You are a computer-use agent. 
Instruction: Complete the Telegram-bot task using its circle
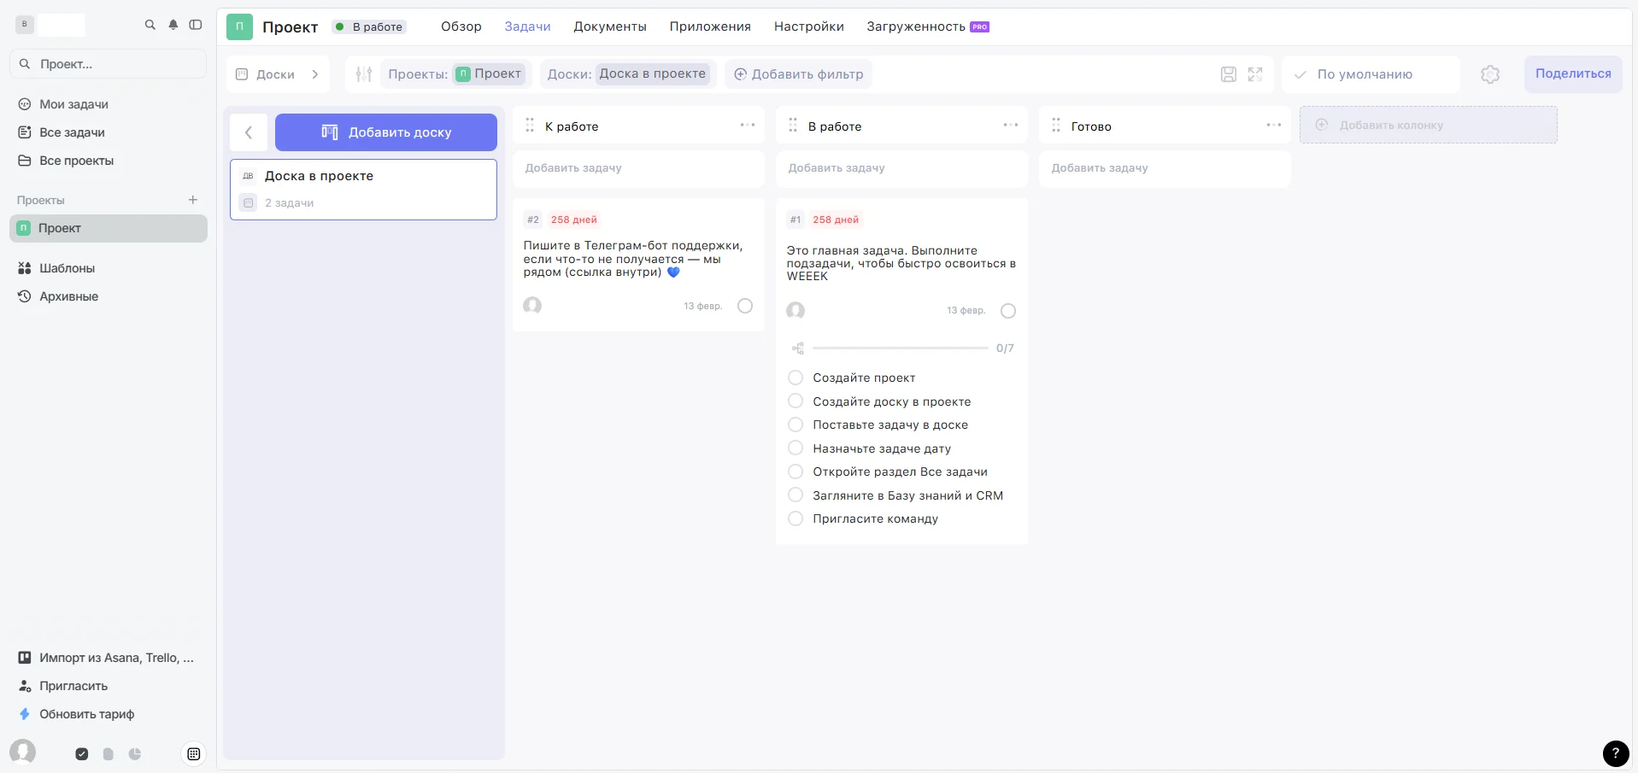[x=745, y=306]
